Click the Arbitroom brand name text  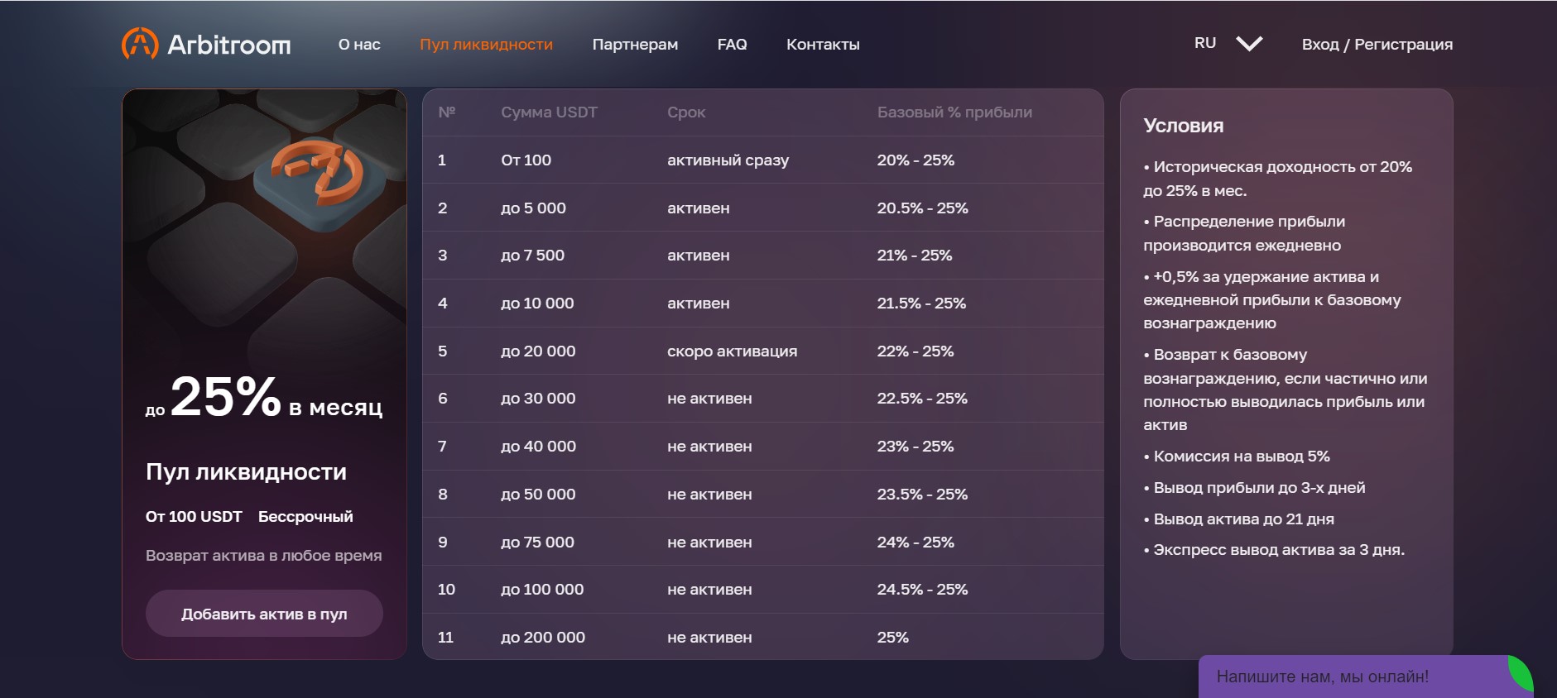click(x=229, y=45)
